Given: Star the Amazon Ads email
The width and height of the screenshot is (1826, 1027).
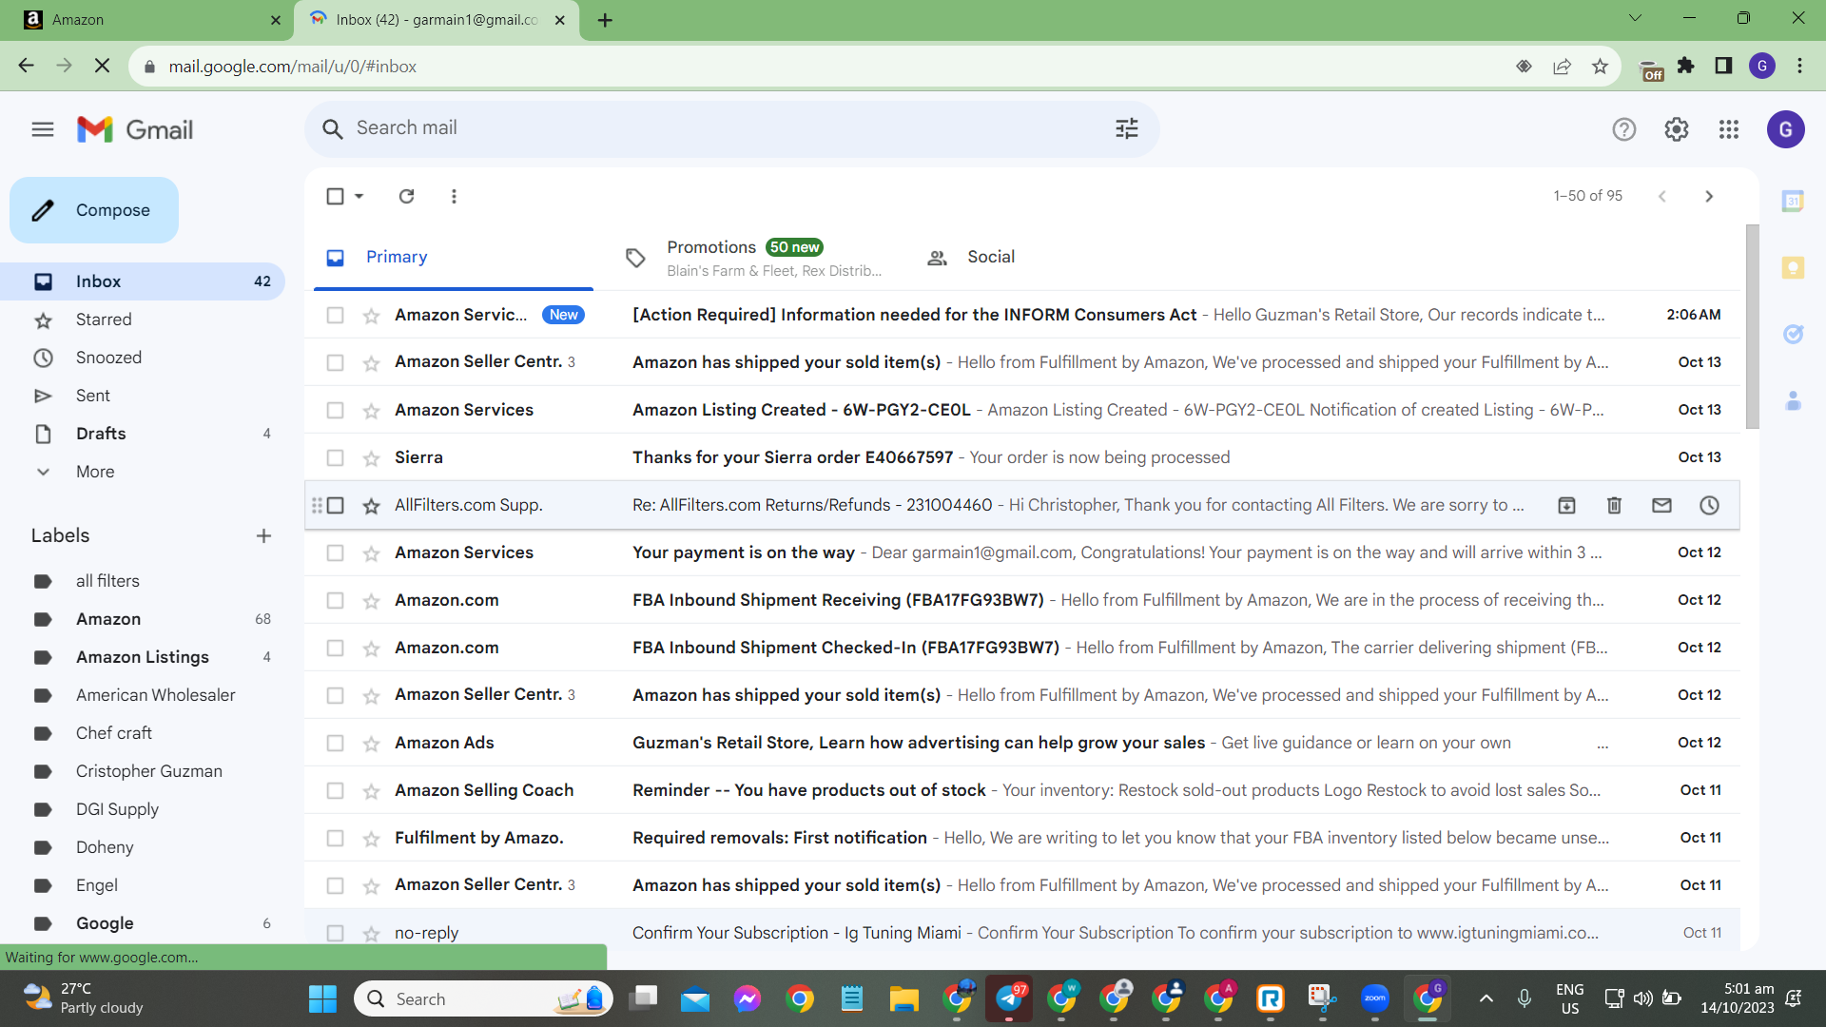Looking at the screenshot, I should coord(371,744).
